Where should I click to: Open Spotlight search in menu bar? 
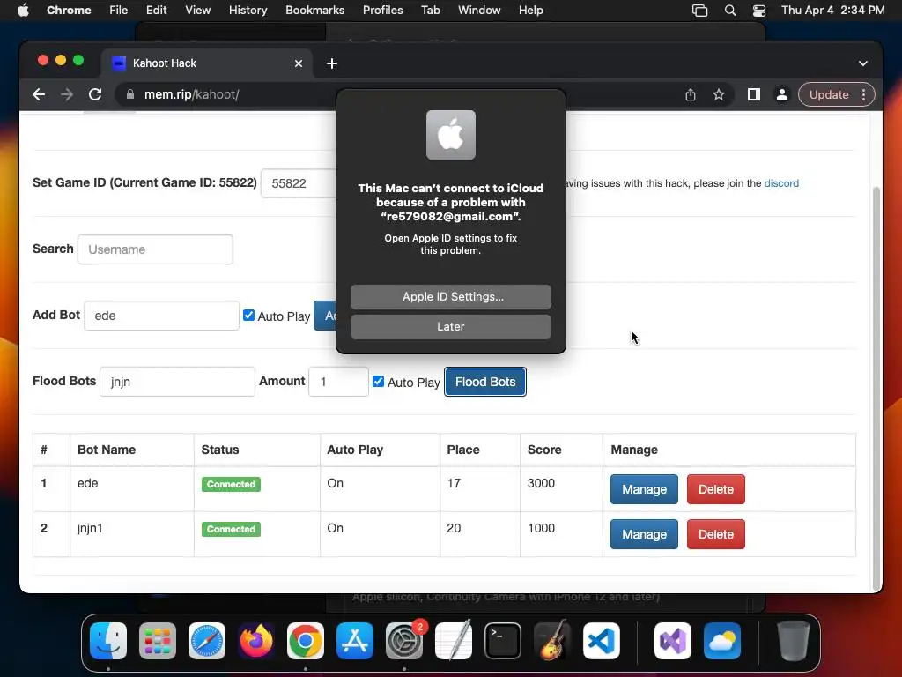pyautogui.click(x=730, y=11)
